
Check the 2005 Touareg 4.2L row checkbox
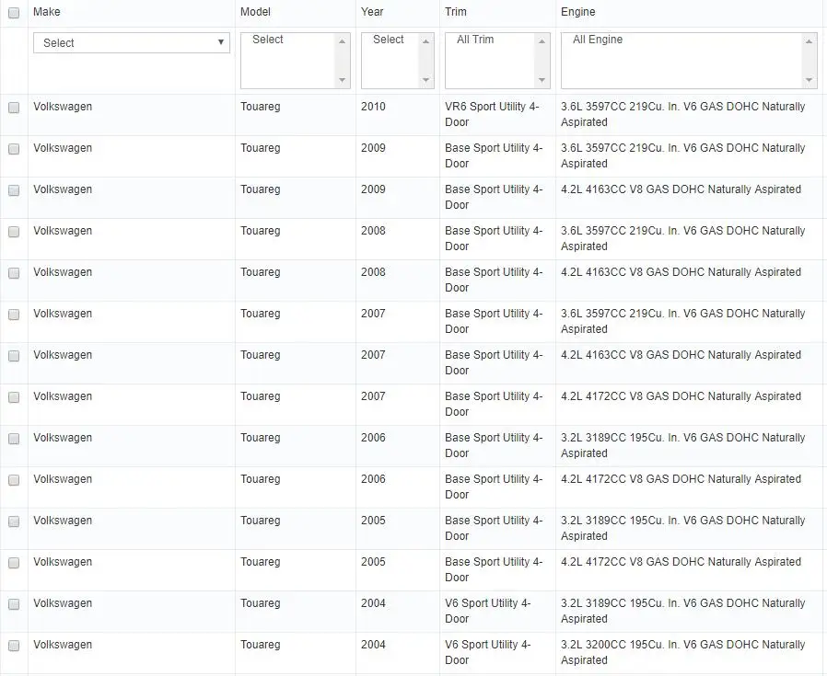14,563
